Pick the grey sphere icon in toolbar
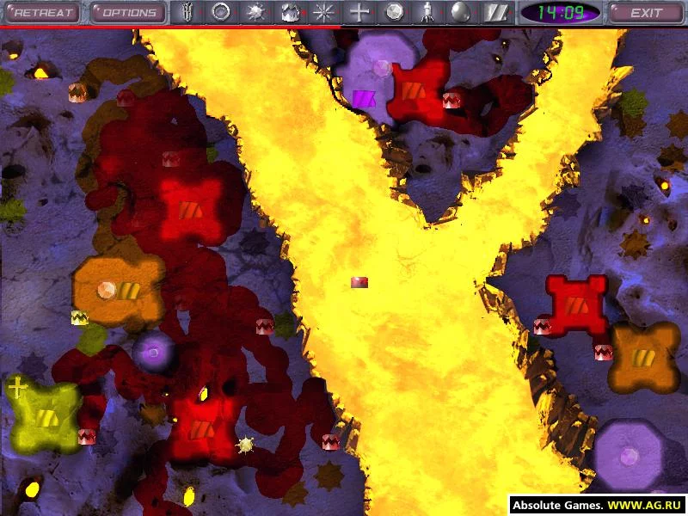 (x=460, y=12)
